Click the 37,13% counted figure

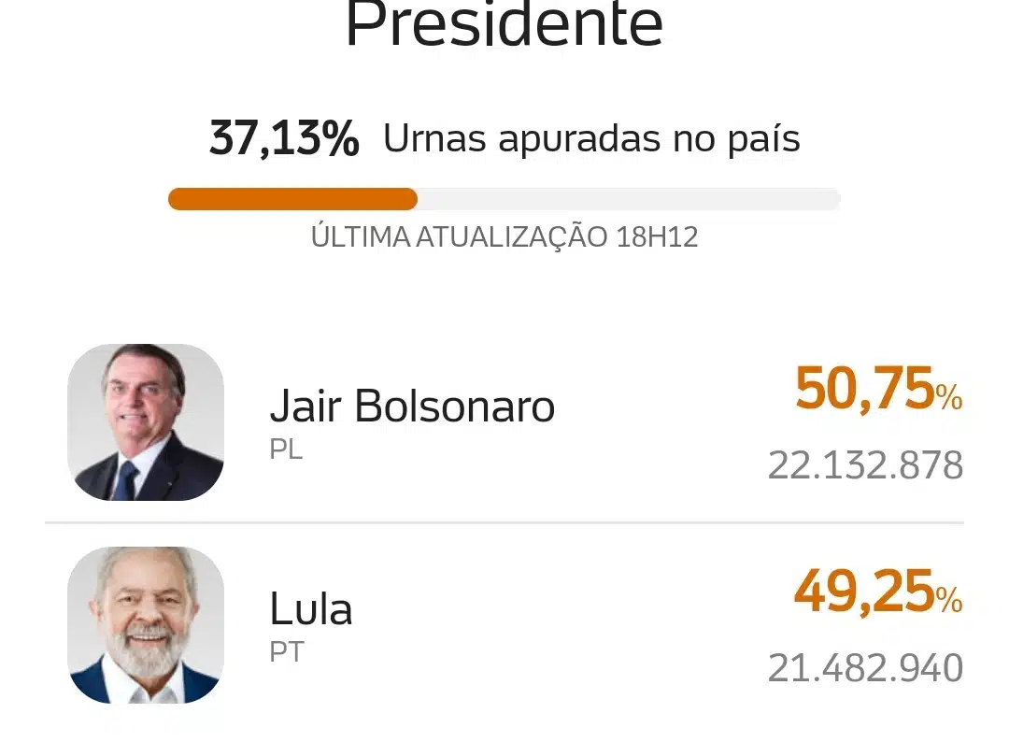[284, 138]
